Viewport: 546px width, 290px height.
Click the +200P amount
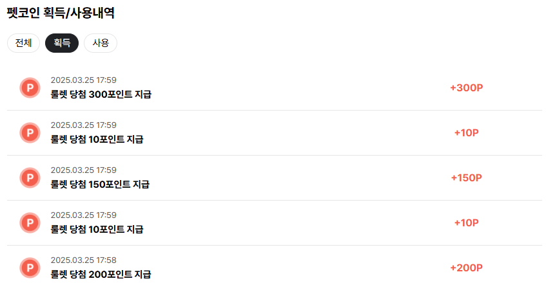[x=466, y=267]
